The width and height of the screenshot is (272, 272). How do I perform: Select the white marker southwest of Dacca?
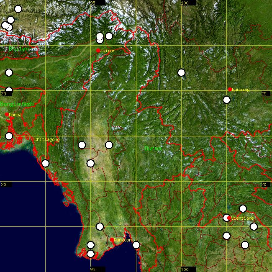[x=9, y=136]
